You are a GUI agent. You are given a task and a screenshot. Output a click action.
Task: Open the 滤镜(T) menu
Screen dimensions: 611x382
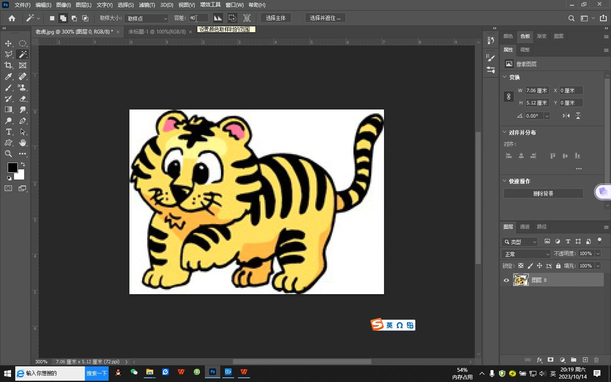pos(147,5)
